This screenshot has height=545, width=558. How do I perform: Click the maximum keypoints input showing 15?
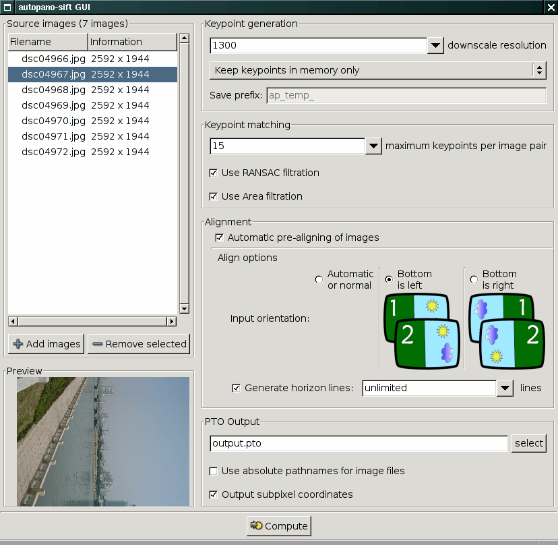pyautogui.click(x=288, y=146)
